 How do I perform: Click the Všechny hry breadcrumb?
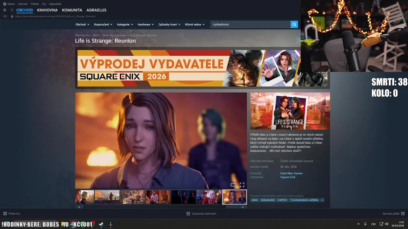pyautogui.click(x=82, y=35)
